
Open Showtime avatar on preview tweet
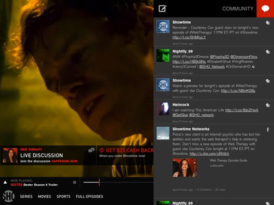point(163,85)
